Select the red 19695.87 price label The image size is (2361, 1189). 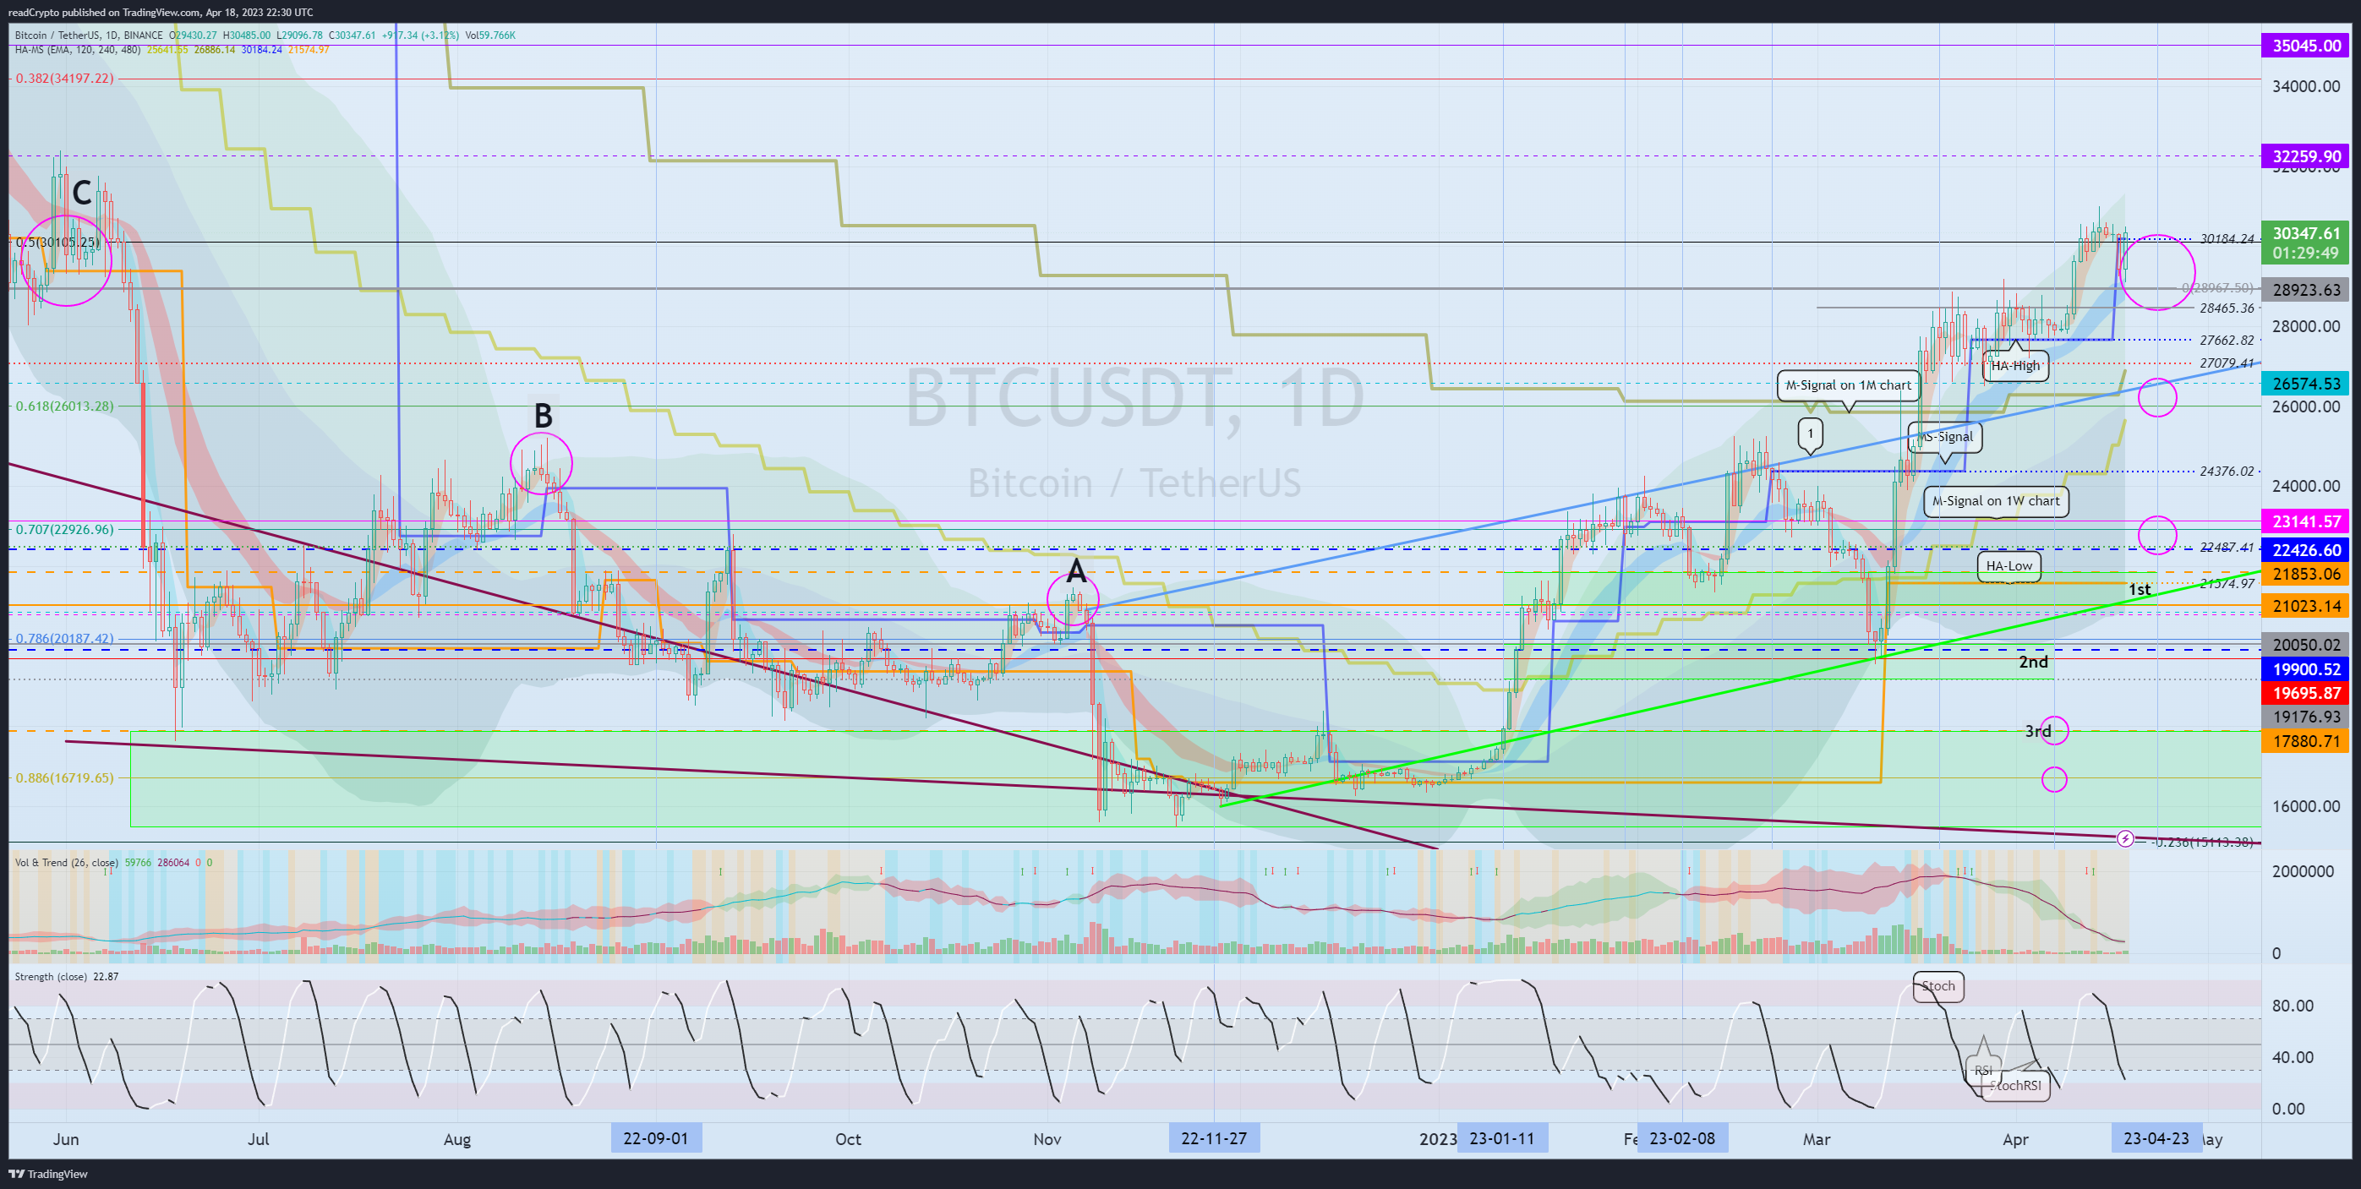(2306, 694)
